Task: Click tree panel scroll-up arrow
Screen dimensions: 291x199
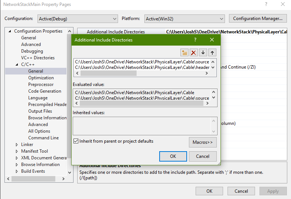Action: point(70,31)
